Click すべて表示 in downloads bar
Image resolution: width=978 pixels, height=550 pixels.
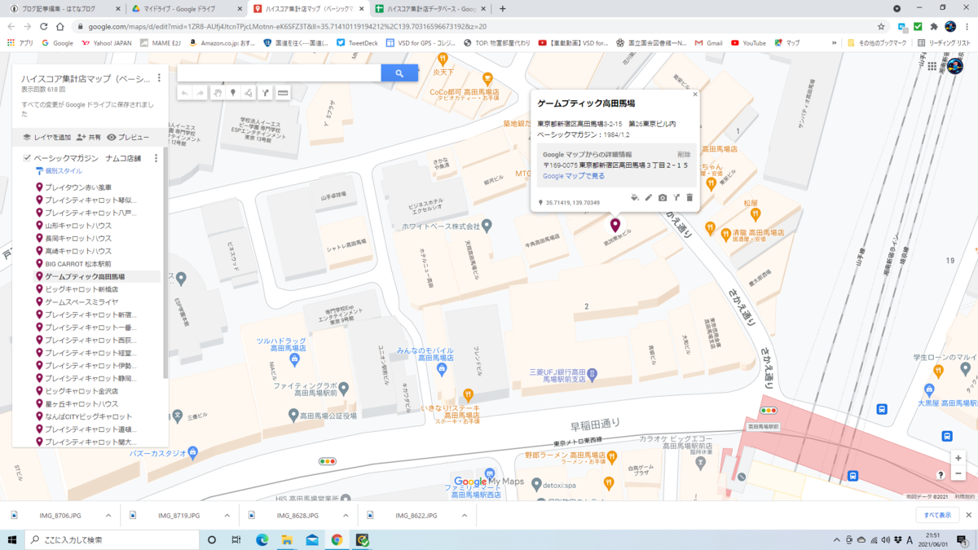(x=937, y=516)
